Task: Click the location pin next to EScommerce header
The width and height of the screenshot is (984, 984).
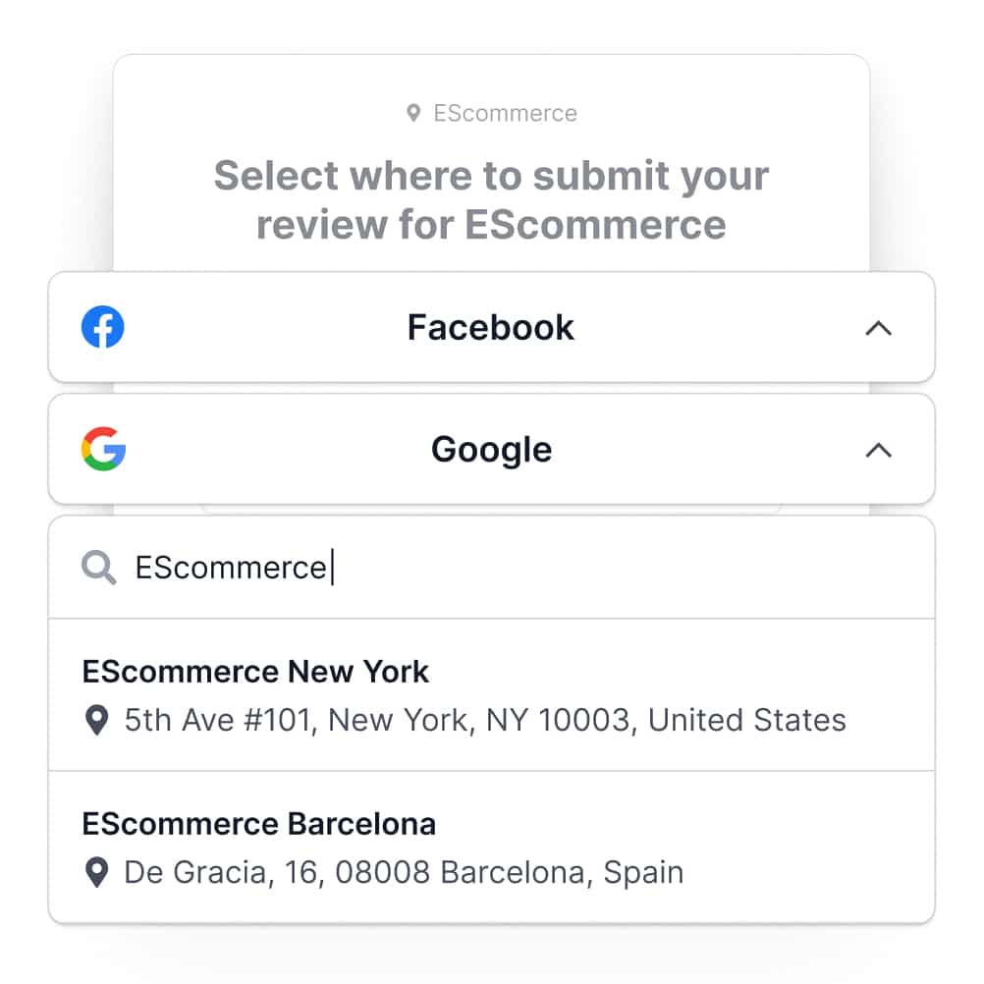Action: [x=413, y=113]
